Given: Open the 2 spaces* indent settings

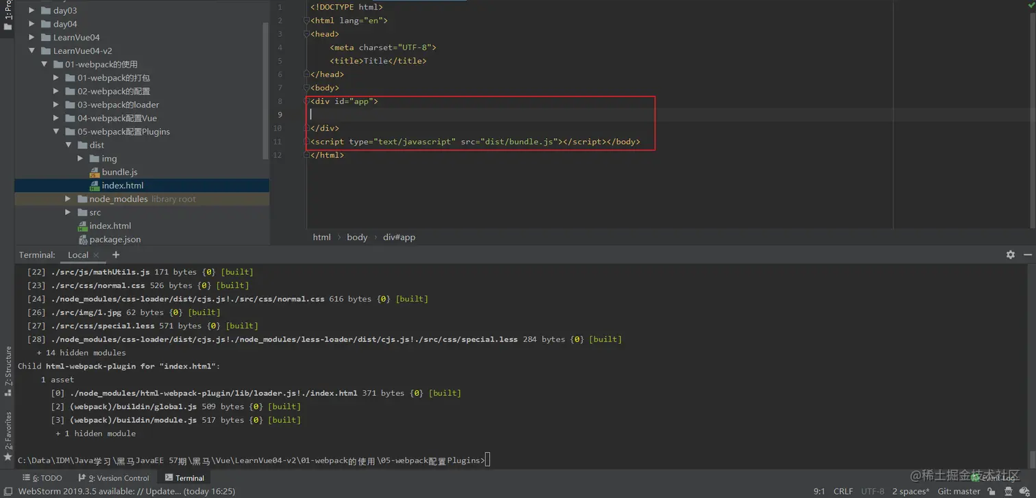Looking at the screenshot, I should pyautogui.click(x=911, y=491).
